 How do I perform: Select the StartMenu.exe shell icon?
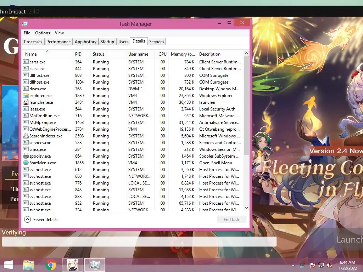[26, 163]
